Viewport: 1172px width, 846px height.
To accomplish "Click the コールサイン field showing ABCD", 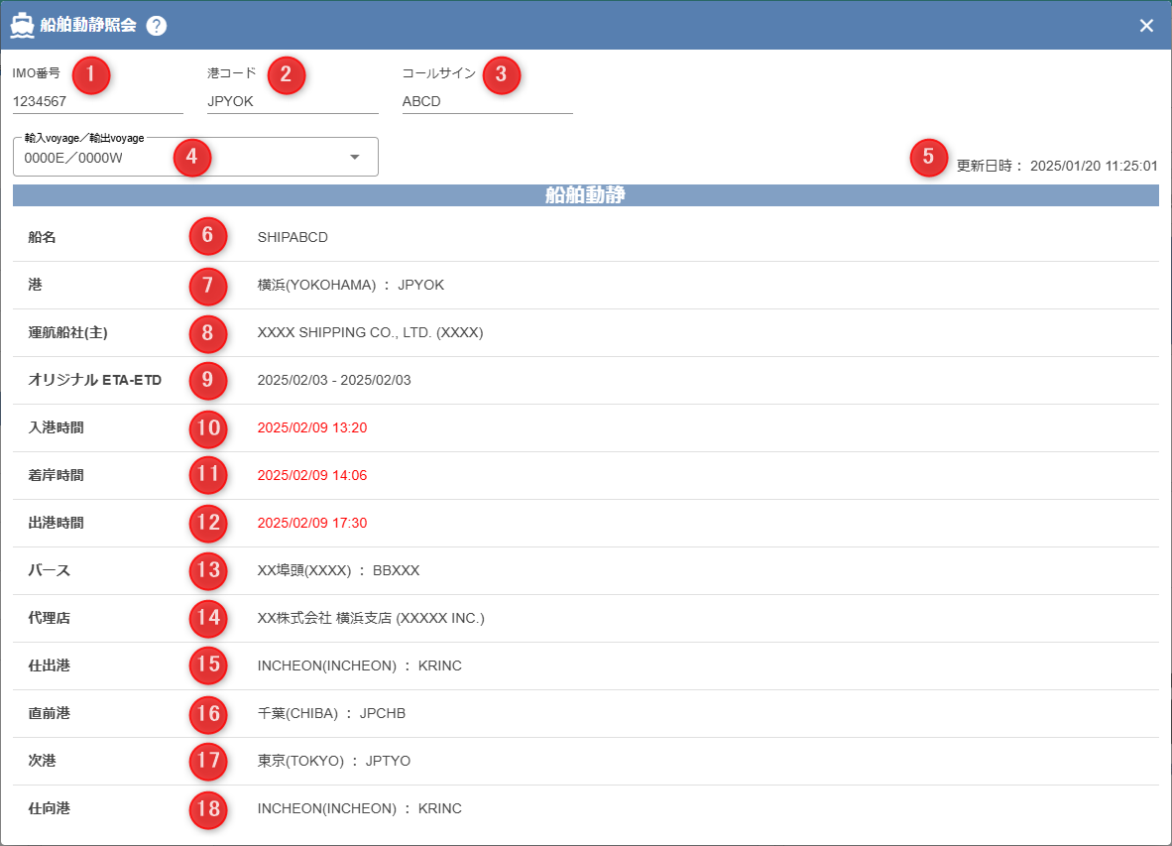I will coord(486,101).
